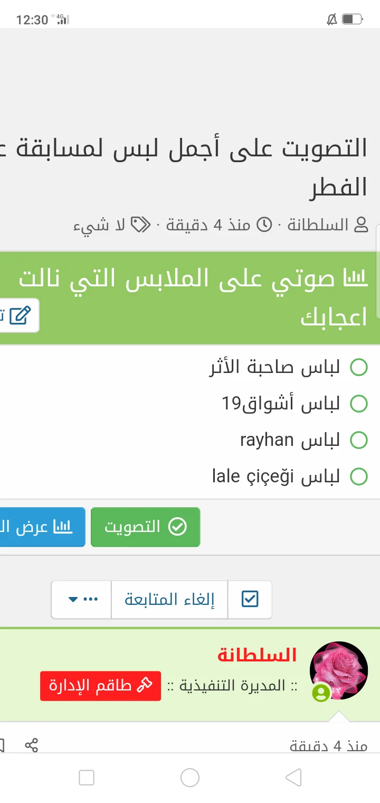The width and height of the screenshot is (380, 803).
Task: Pick the لباس lale çiçeği option
Action: (359, 477)
